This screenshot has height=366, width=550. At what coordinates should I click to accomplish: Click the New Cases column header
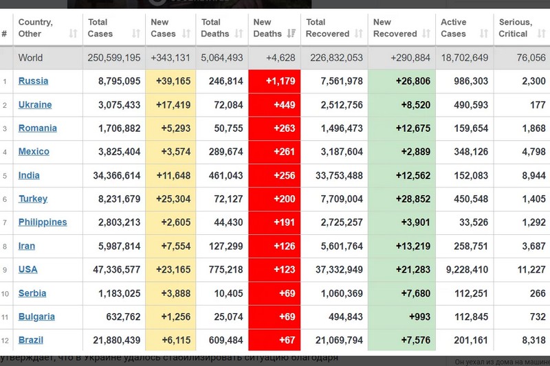170,30
